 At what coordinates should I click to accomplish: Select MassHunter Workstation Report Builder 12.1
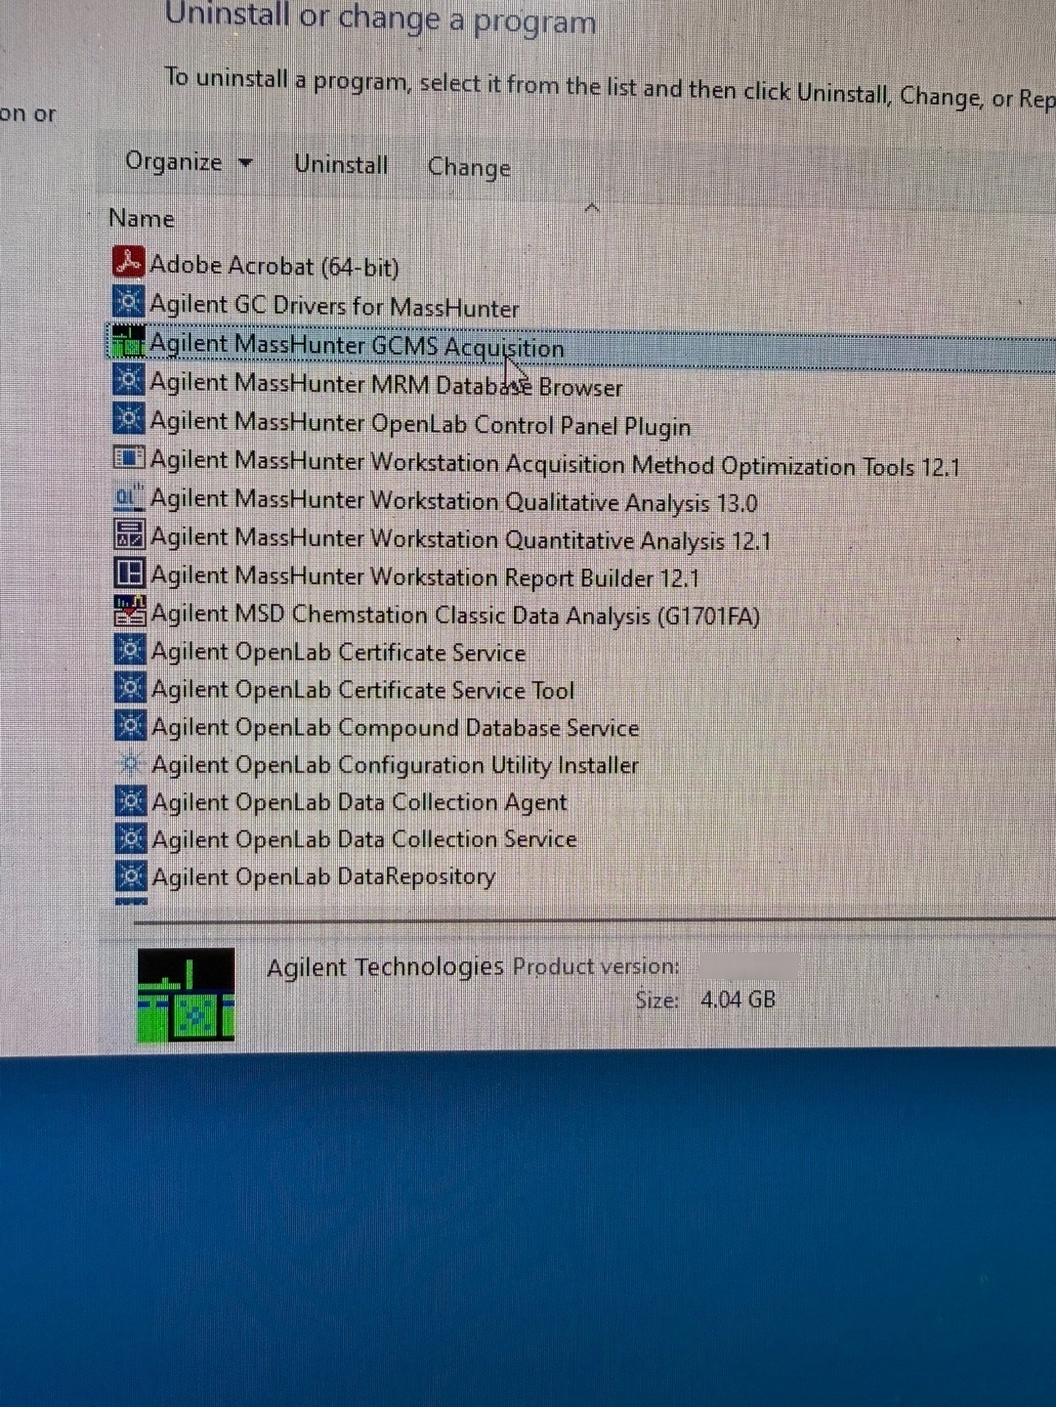pos(425,576)
